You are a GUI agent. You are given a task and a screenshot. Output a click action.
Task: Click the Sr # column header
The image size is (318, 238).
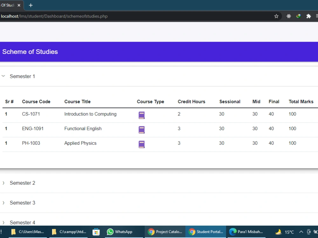click(x=9, y=102)
